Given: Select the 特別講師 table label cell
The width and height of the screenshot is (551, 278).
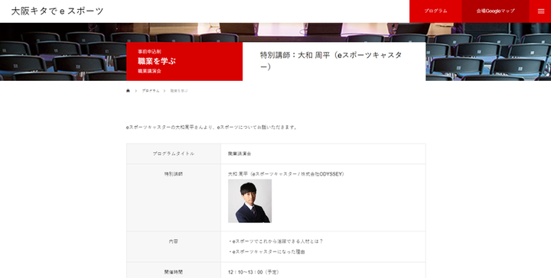Looking at the screenshot, I should pyautogui.click(x=174, y=197).
